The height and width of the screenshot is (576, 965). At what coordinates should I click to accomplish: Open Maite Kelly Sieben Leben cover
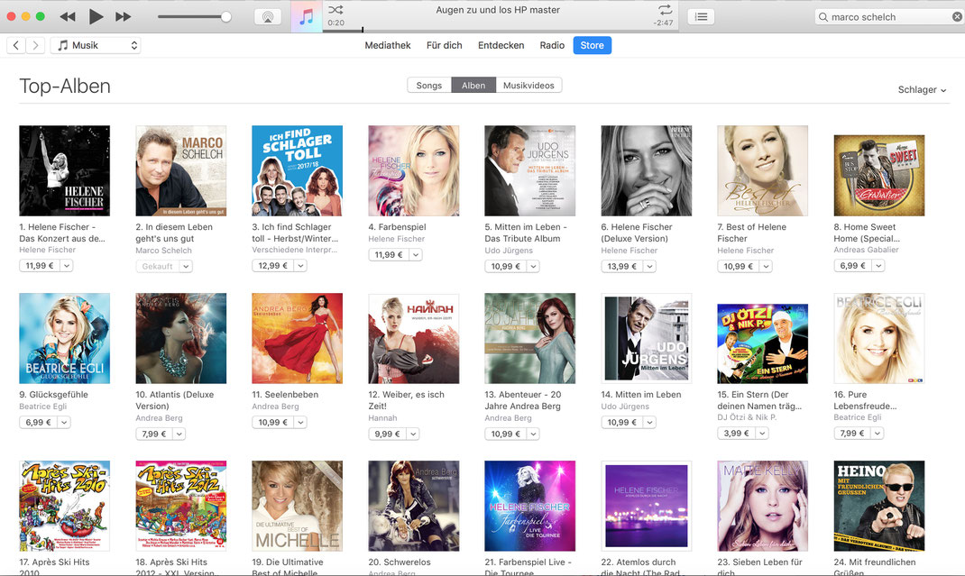(762, 506)
